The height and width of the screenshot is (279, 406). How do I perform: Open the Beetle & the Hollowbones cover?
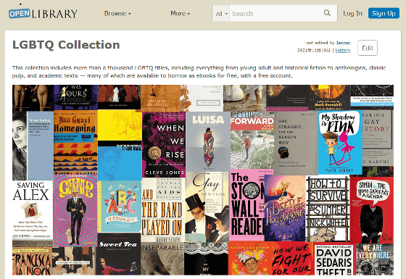[x=285, y=208]
